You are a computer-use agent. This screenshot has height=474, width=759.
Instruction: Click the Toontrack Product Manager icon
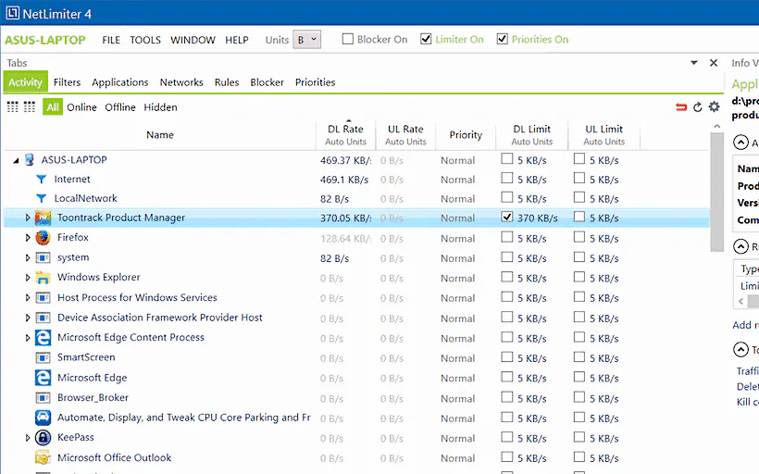click(x=44, y=218)
